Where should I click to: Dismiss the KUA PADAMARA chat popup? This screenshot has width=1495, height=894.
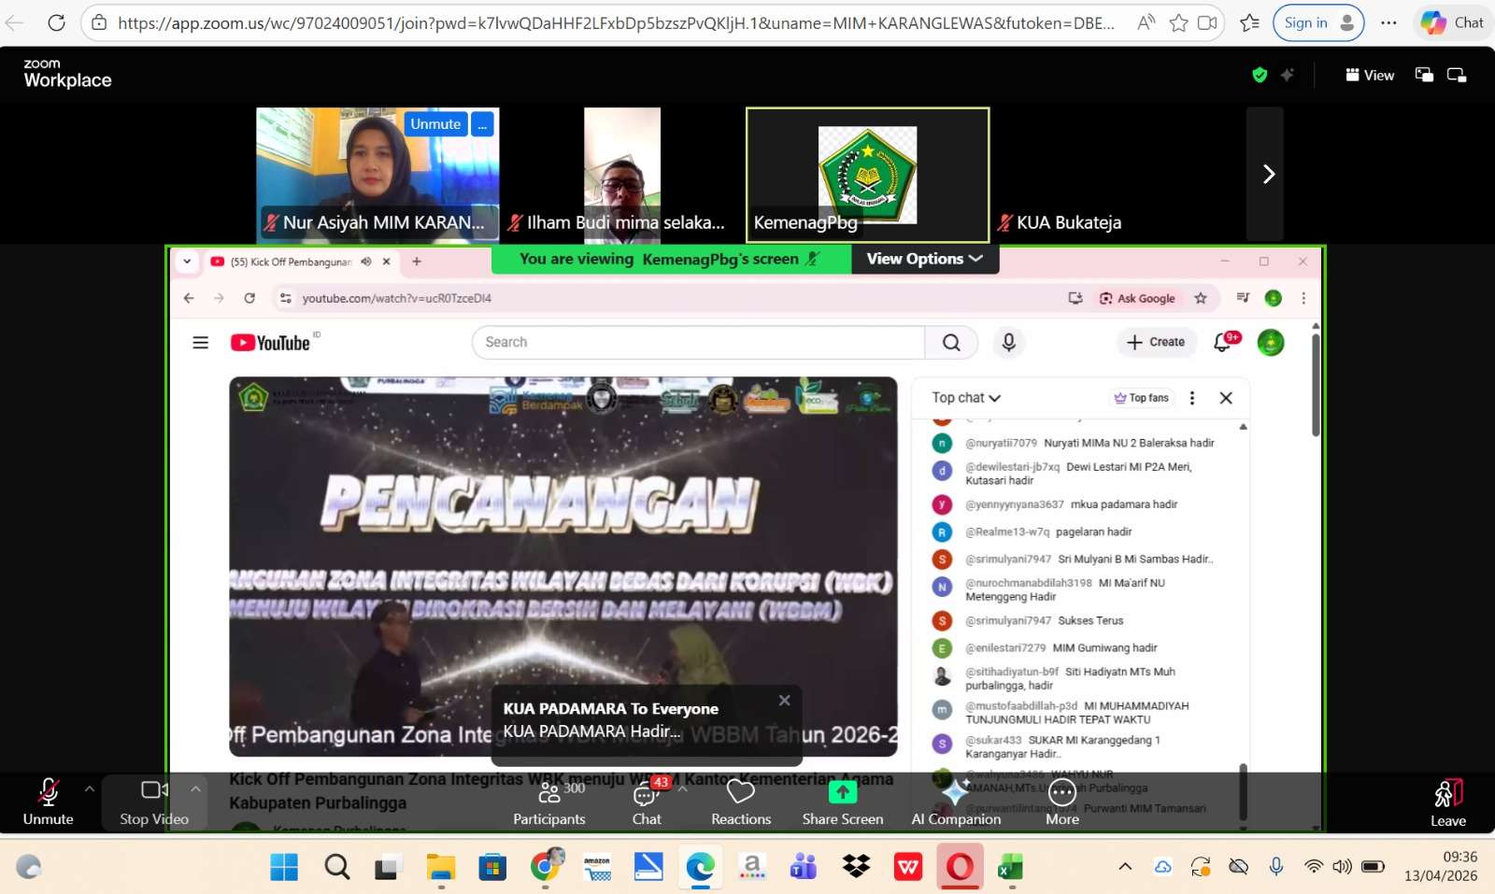(785, 700)
